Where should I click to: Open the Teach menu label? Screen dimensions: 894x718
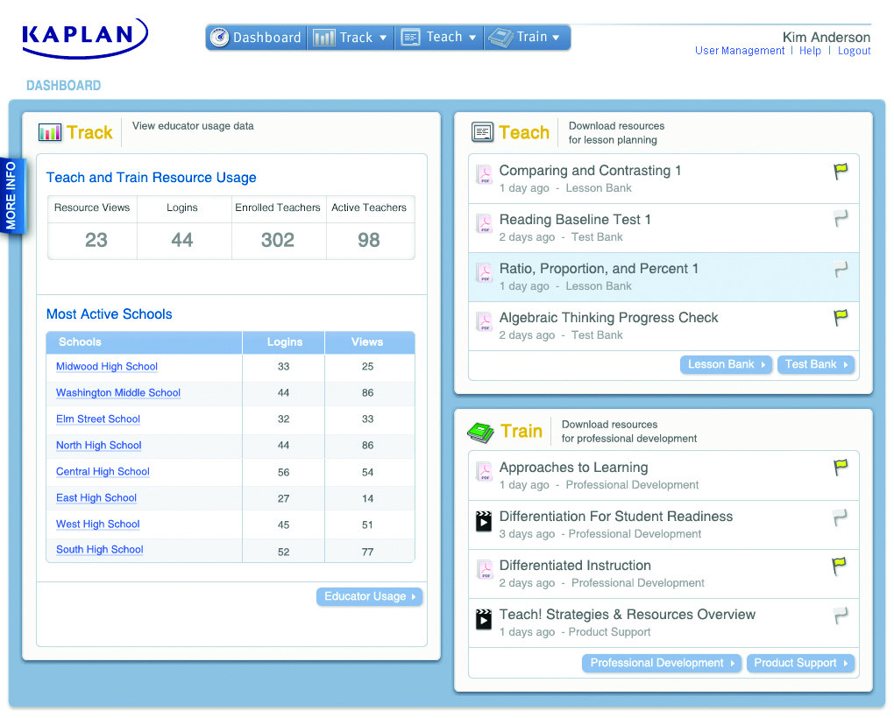(x=444, y=37)
